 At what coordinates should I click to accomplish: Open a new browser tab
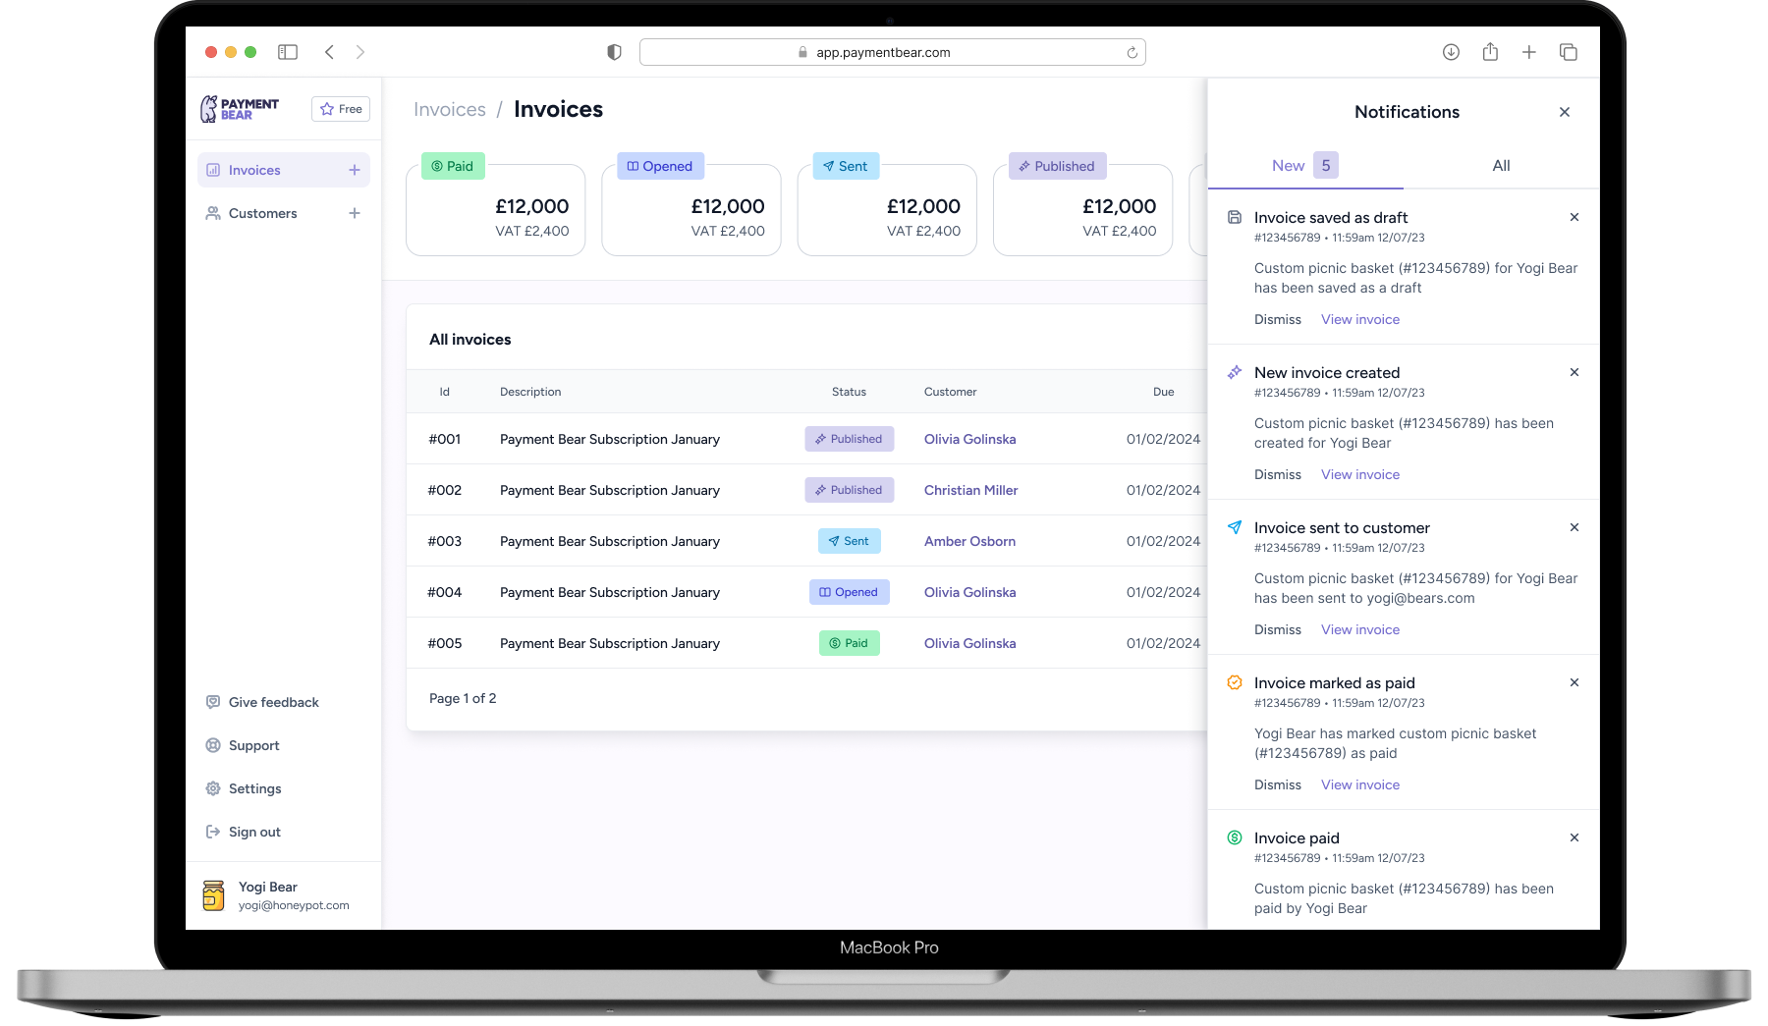[1529, 52]
